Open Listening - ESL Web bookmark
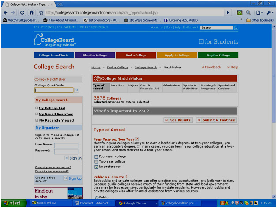 click(x=182, y=20)
